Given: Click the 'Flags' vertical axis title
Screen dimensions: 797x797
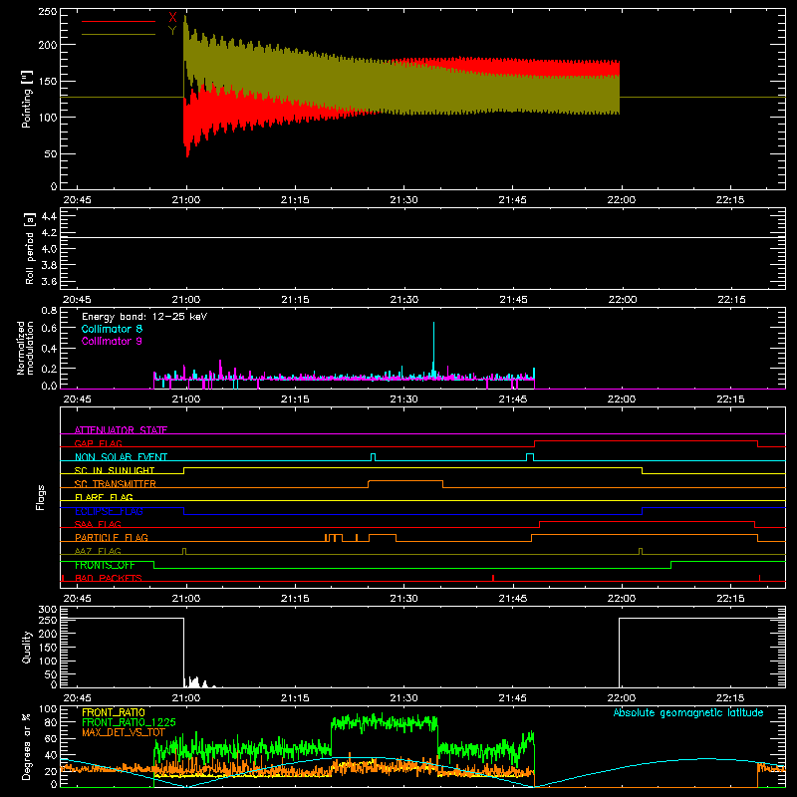Looking at the screenshot, I should point(40,497).
